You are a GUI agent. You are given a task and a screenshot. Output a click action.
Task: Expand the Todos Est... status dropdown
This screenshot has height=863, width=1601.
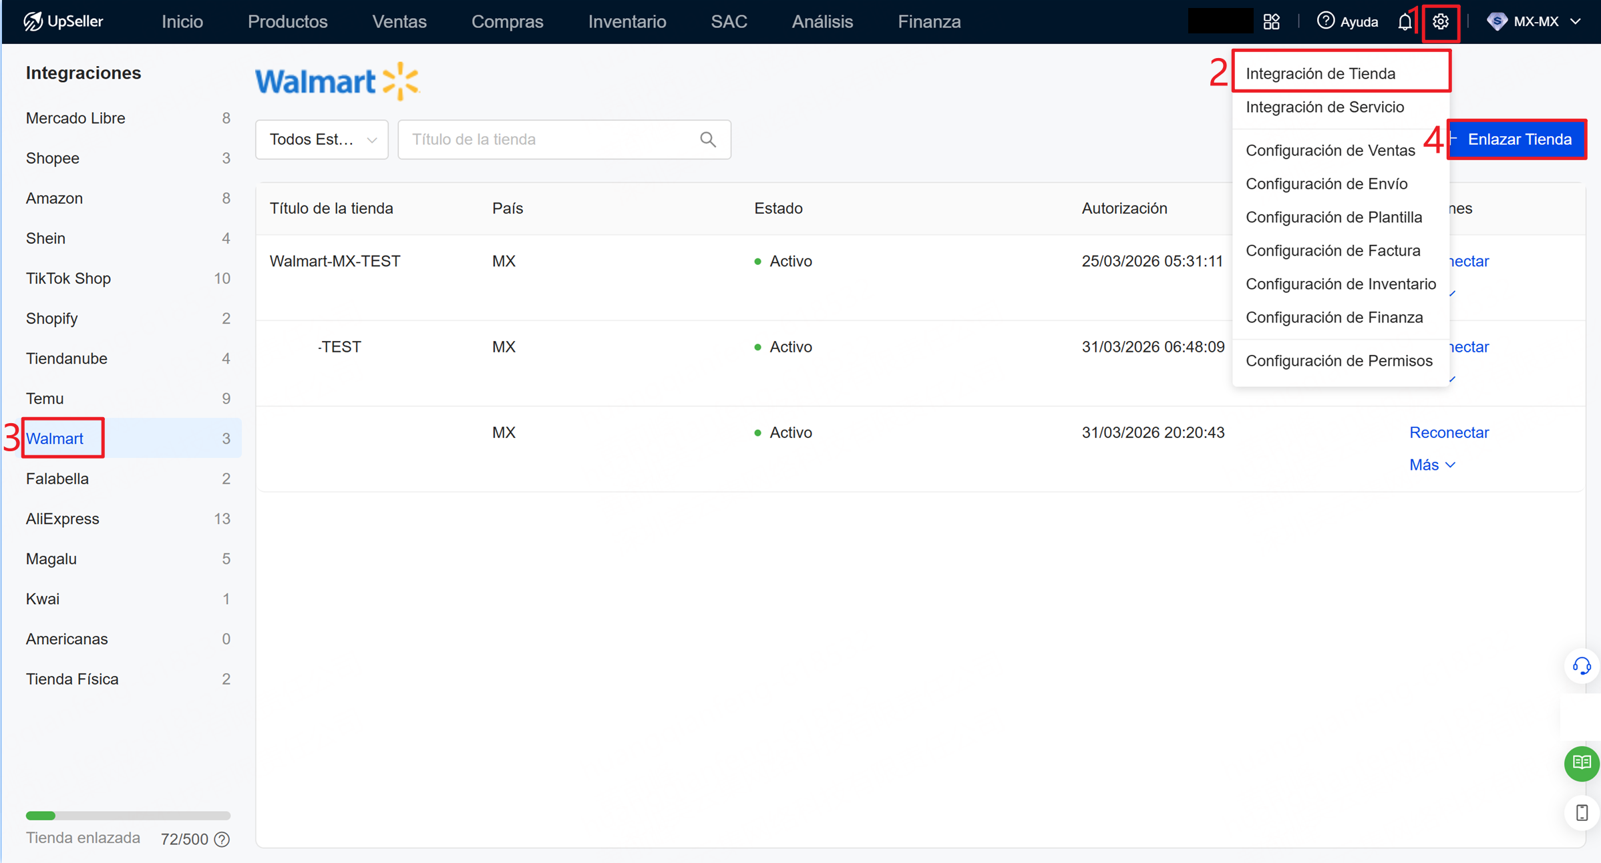click(x=322, y=139)
